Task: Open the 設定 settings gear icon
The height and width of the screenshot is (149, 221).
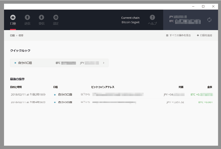Action: pyautogui.click(x=56, y=17)
